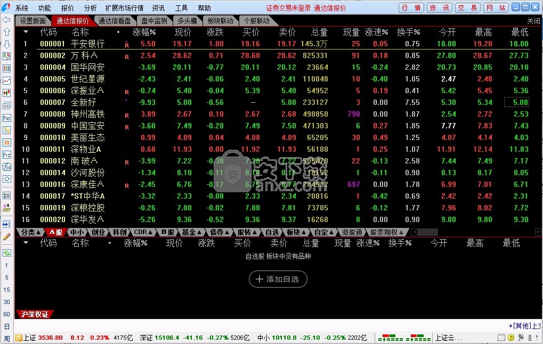Click the F10 company info icon
The width and height of the screenshot is (543, 344).
click(x=6, y=118)
